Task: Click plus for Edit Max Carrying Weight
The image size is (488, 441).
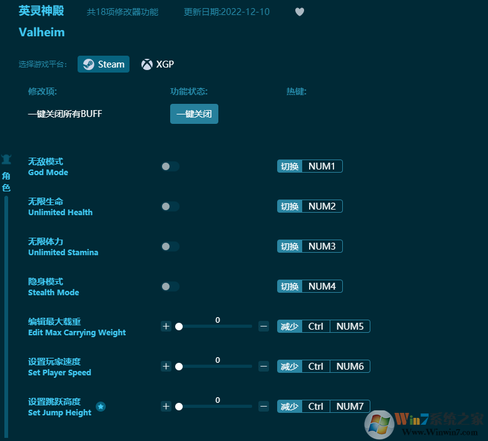Action: point(166,326)
